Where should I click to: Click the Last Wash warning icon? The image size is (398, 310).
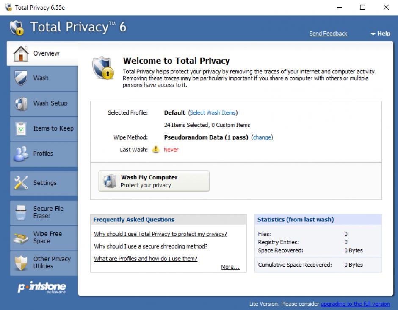point(155,149)
